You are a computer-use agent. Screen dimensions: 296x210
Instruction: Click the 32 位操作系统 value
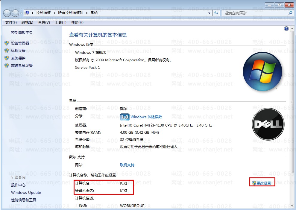pos(132,140)
